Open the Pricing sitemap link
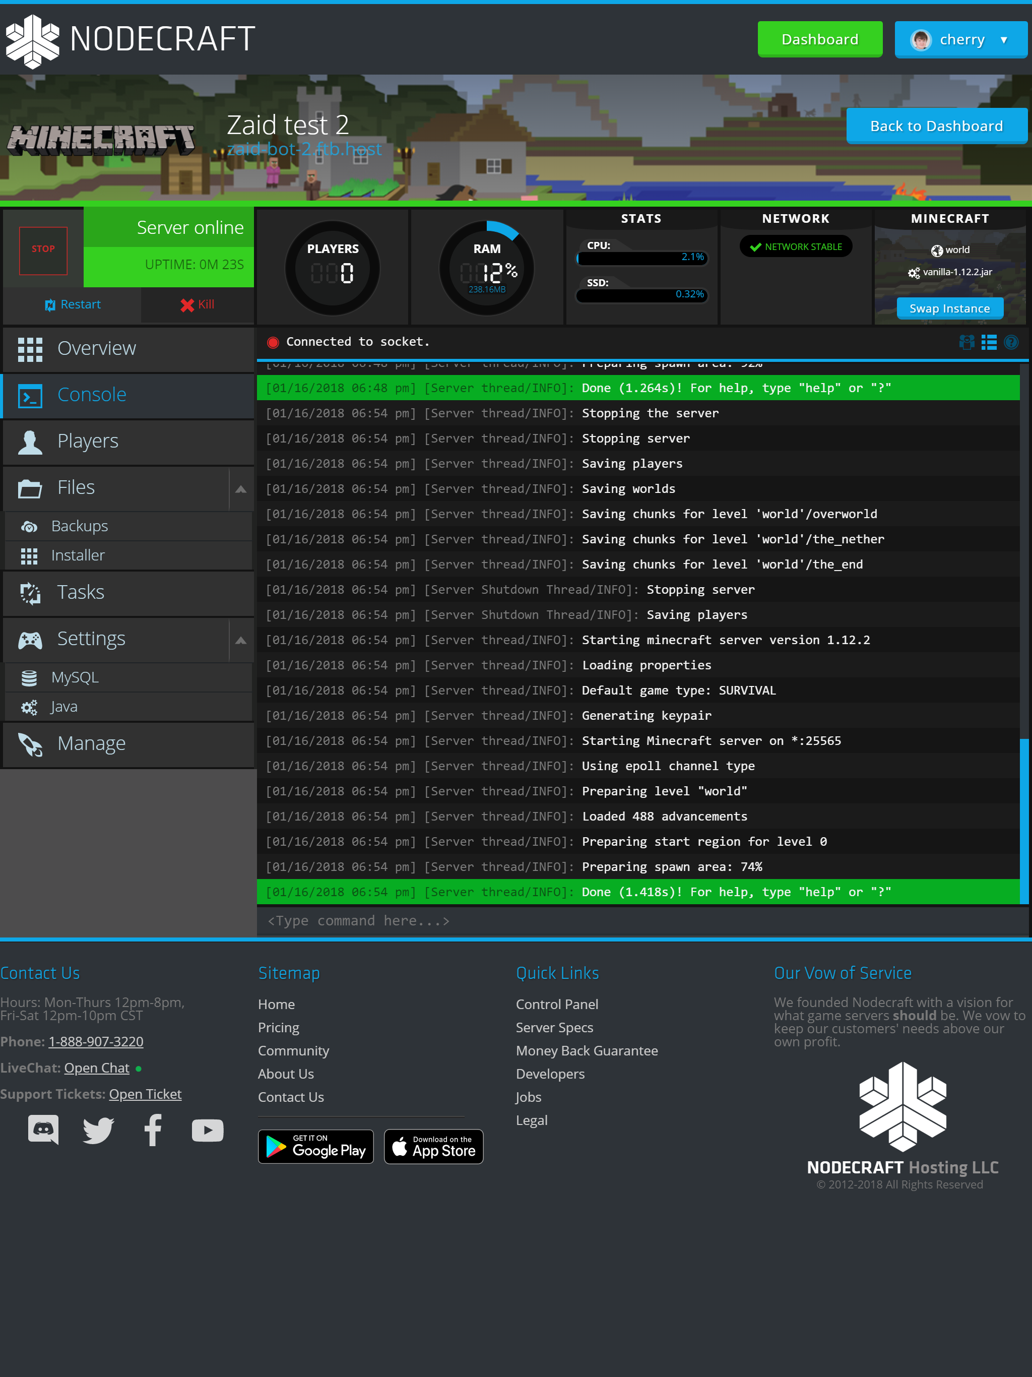This screenshot has height=1377, width=1032. 278,1027
